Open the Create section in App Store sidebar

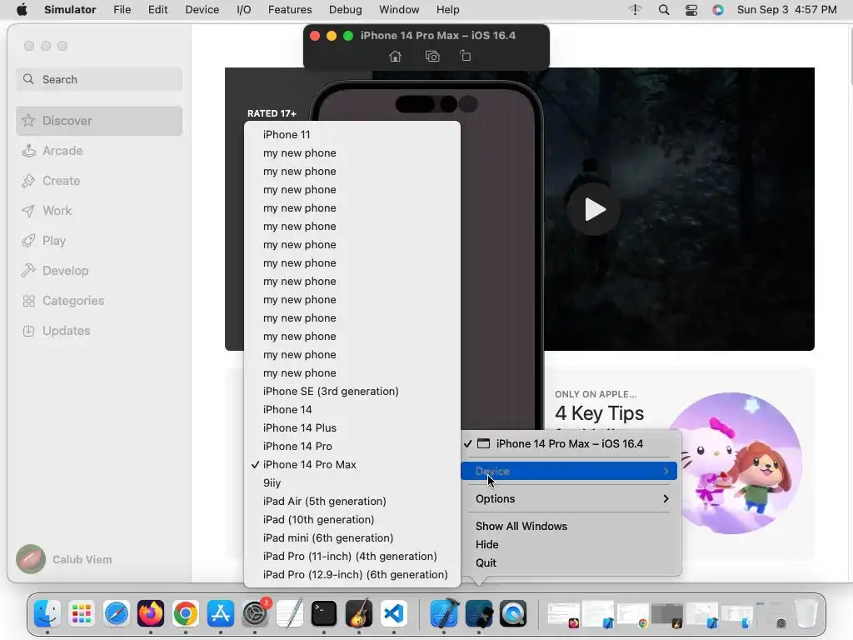click(x=99, y=181)
